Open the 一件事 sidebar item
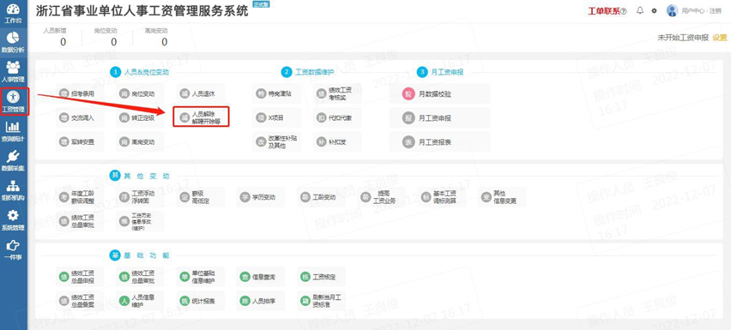731x330 pixels. point(14,250)
